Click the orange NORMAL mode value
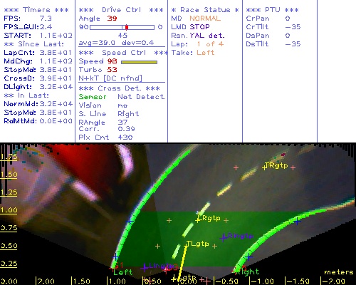Screen dimensions: 356x285 tap(205, 19)
